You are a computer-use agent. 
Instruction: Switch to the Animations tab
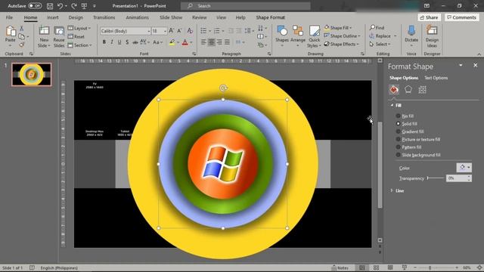[138, 17]
